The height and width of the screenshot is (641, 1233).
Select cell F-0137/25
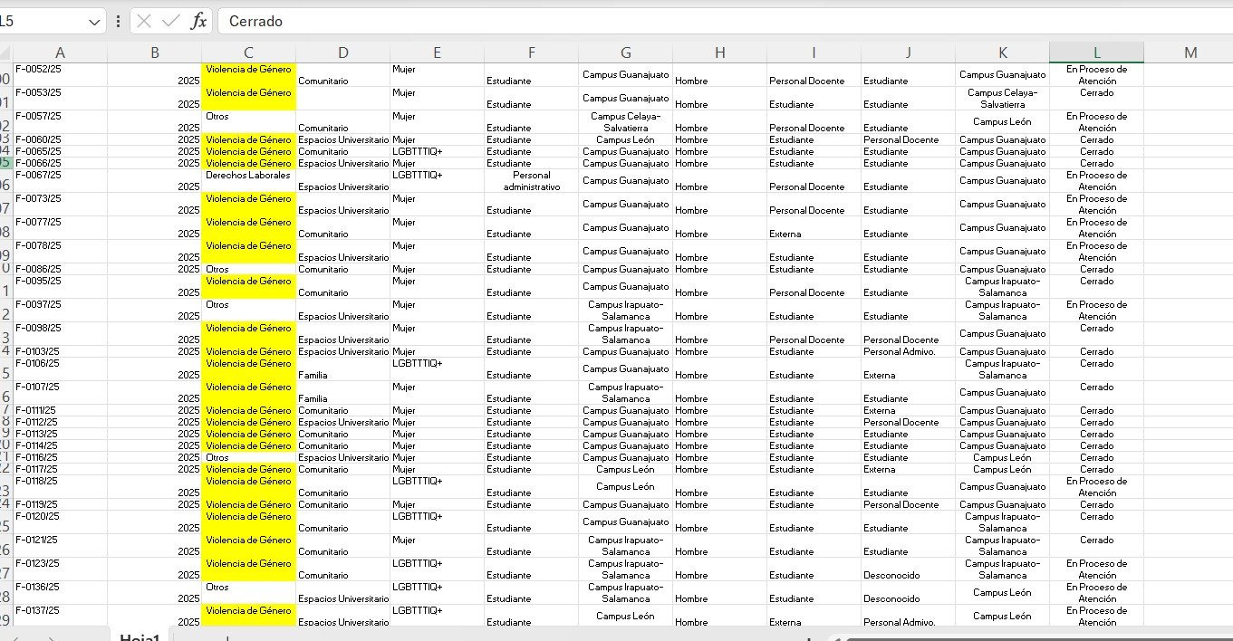coord(60,616)
